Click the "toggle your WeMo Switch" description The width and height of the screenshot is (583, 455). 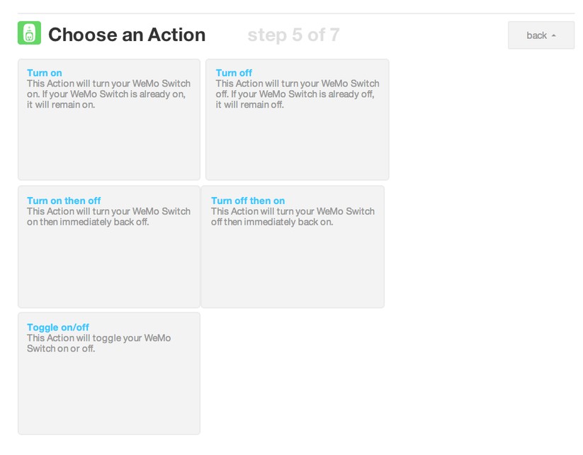(98, 344)
